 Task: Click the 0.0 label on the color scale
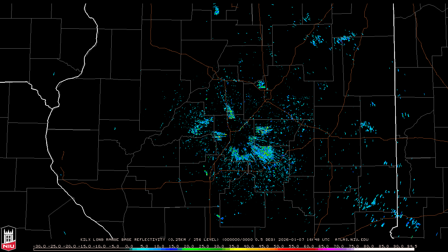pos(129,246)
